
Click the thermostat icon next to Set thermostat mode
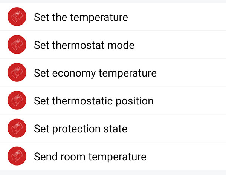tap(17, 45)
